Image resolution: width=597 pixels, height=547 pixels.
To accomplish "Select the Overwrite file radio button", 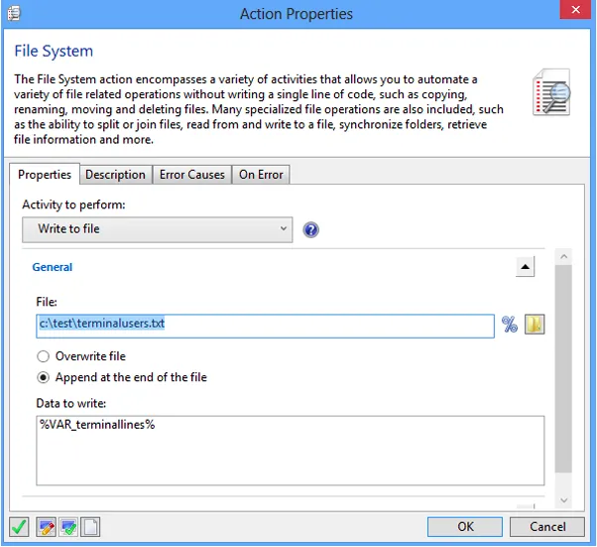I will point(43,356).
